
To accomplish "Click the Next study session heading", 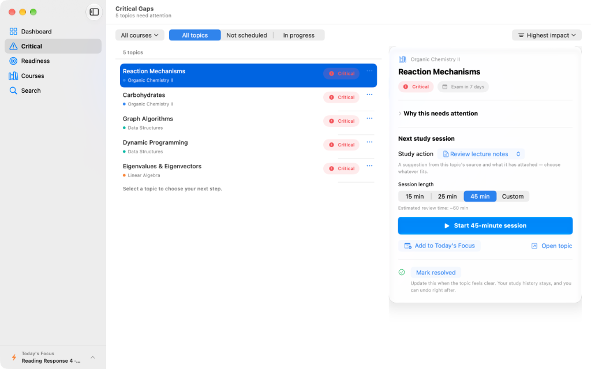I will [427, 138].
